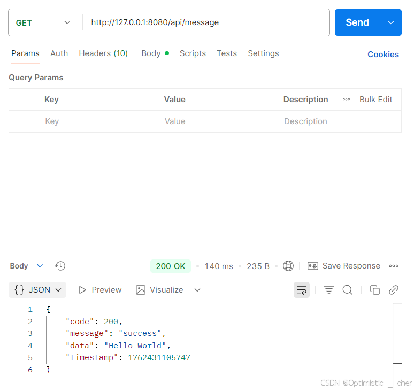Click the "message" key on line 3
Viewport: 414px width, 390px height.
[x=87, y=333]
